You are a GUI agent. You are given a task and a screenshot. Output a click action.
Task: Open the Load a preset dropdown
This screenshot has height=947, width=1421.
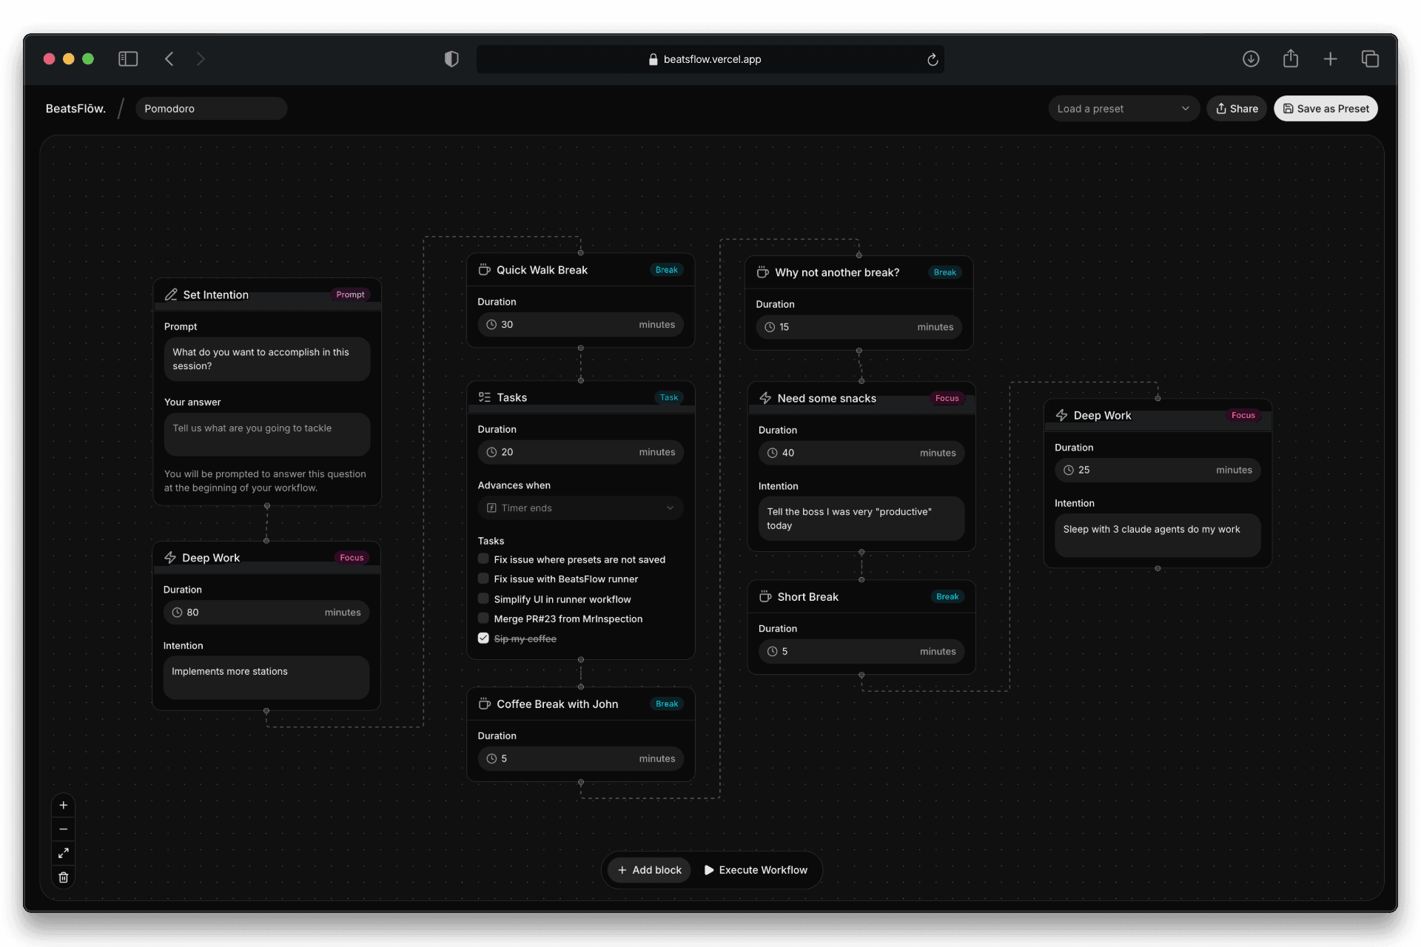(x=1123, y=109)
